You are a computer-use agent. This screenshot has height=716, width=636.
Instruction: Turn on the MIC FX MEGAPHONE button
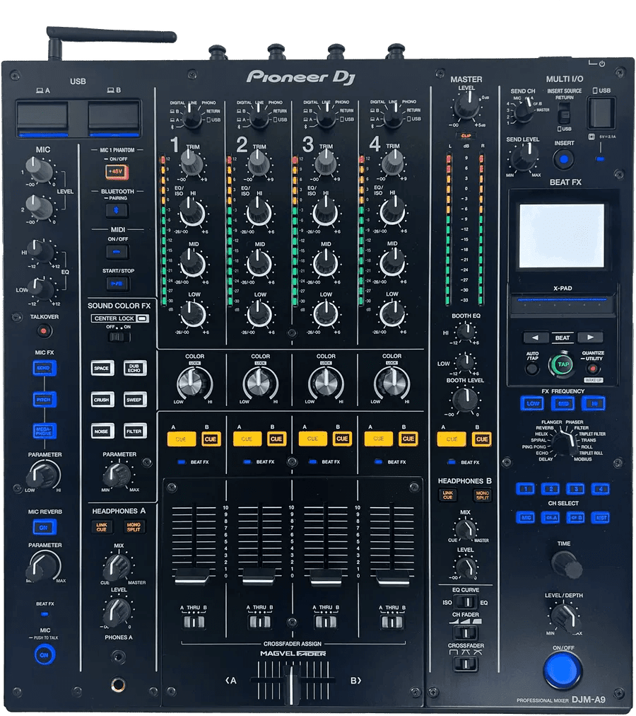pos(45,431)
